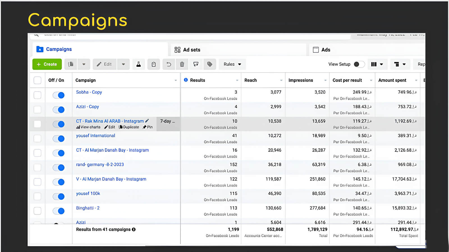Screen dimensions: 449x252
Task: Open the dropdown arrow beside the duplicate button
Action: [84, 64]
